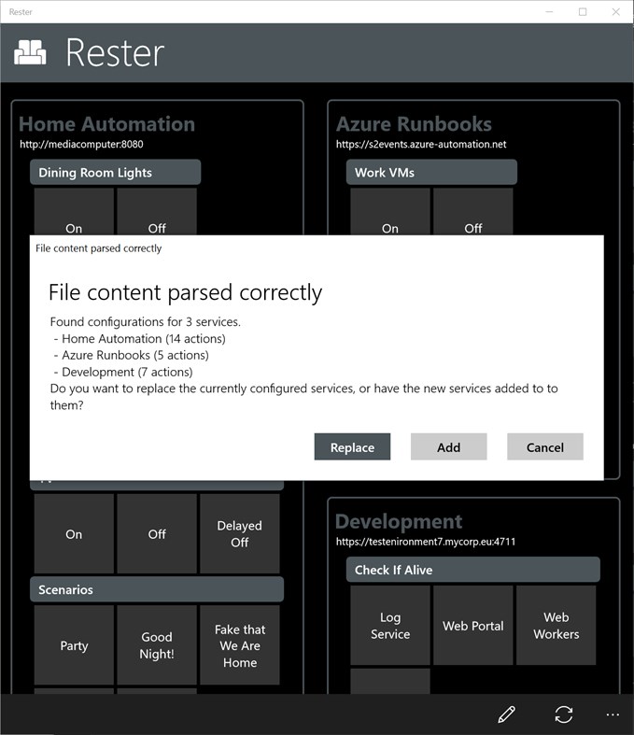Screen dimensions: 634x735
Task: Click the Check If Alive group header
Action: (x=473, y=570)
